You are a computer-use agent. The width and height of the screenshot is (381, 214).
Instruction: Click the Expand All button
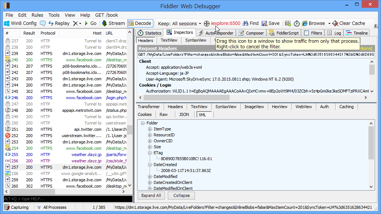(151, 195)
